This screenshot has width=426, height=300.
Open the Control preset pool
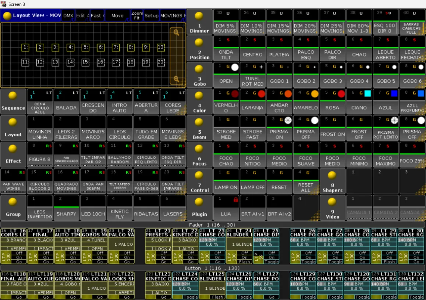pyautogui.click(x=199, y=181)
